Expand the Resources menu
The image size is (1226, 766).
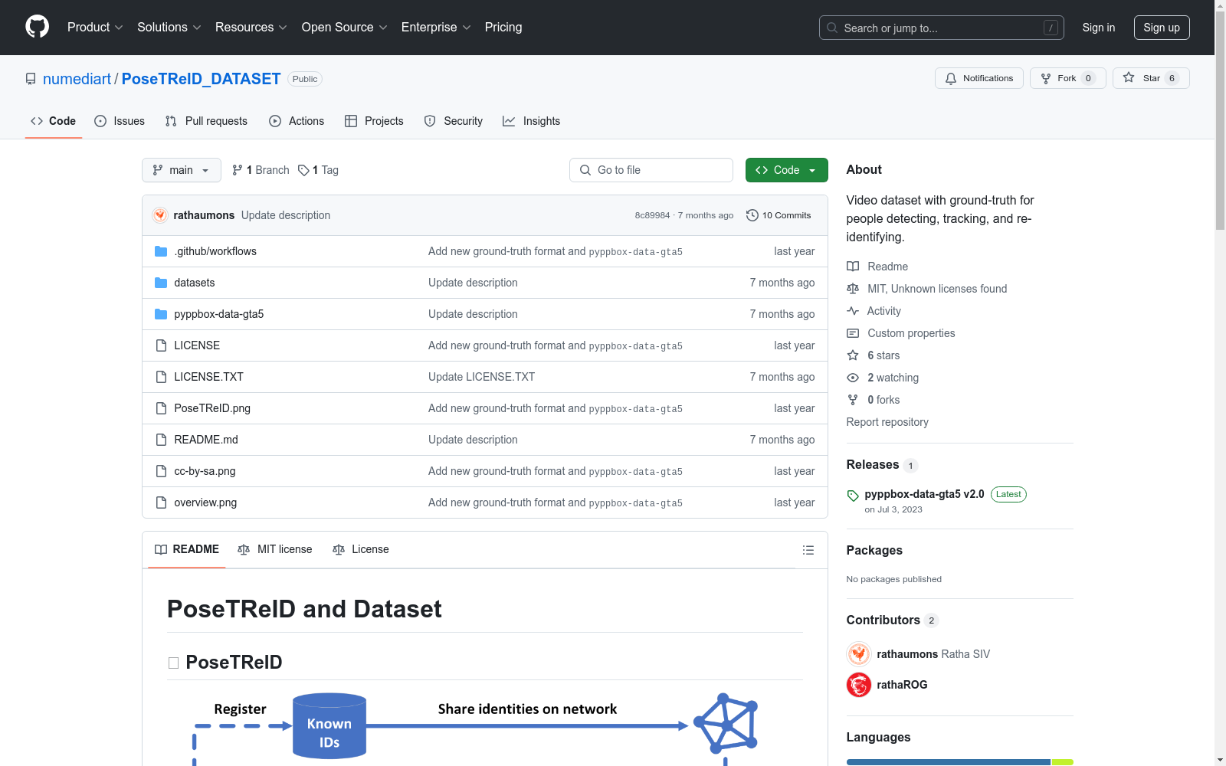pyautogui.click(x=251, y=27)
